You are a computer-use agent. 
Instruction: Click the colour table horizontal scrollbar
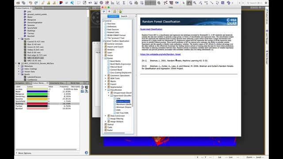(x=46, y=149)
